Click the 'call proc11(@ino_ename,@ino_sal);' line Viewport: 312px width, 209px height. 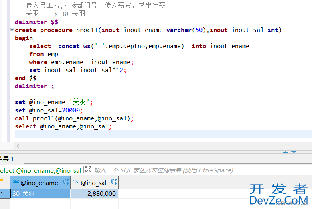click(x=74, y=118)
